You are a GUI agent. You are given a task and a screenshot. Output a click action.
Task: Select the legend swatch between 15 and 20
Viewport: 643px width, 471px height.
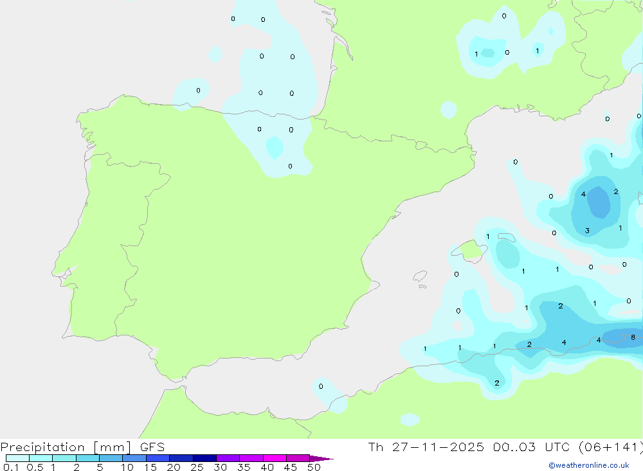[158, 458]
